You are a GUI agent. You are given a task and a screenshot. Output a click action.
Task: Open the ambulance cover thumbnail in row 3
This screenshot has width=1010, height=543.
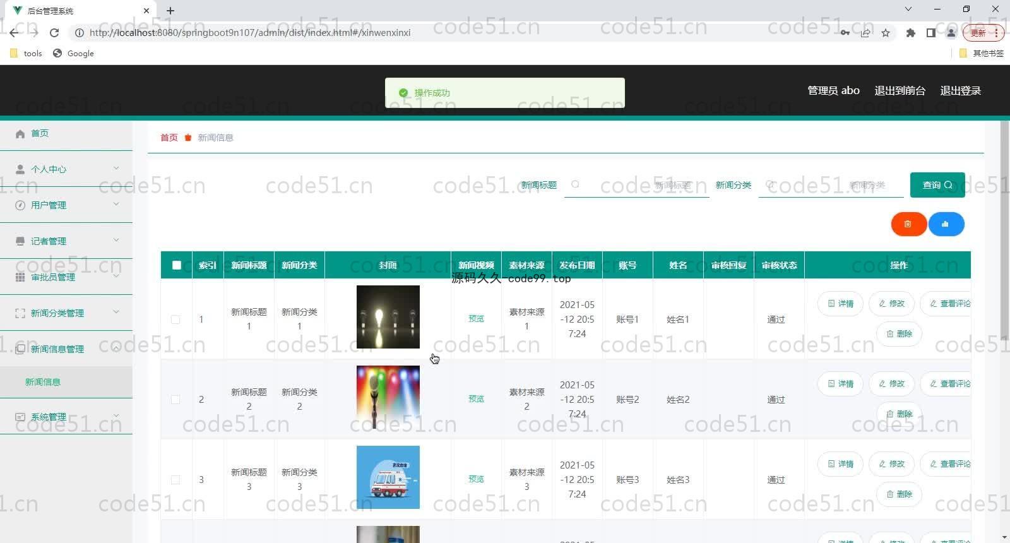pos(388,477)
